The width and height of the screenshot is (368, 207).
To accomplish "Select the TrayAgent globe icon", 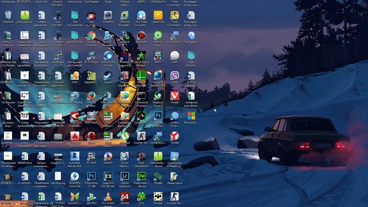I will pyautogui.click(x=191, y=36).
